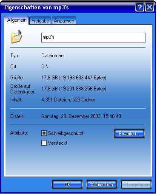Image resolution: width=157 pixels, height=194 pixels.
Task: Click the 19.201.888.256 Bytes disk size text
Action: tap(83, 89)
